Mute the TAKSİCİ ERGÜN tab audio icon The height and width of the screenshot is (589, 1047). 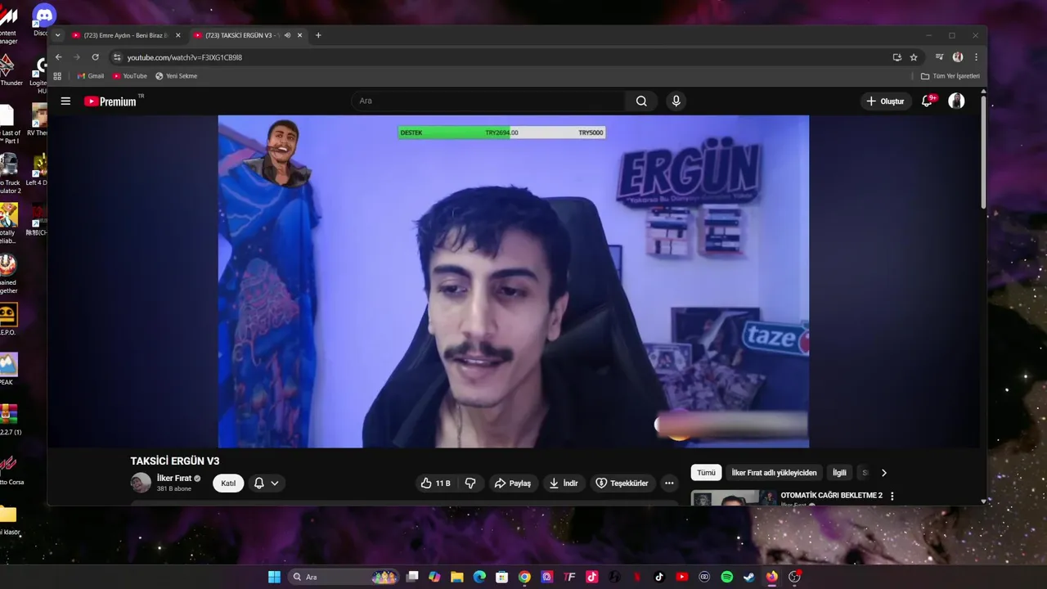[x=287, y=35]
